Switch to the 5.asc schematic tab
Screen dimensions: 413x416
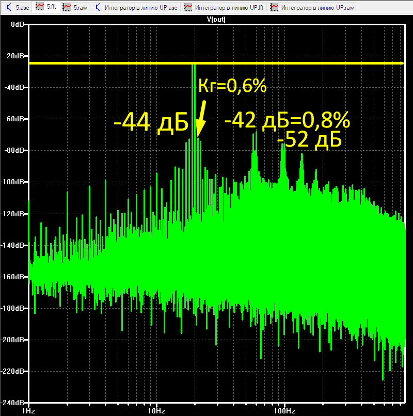coord(17,7)
